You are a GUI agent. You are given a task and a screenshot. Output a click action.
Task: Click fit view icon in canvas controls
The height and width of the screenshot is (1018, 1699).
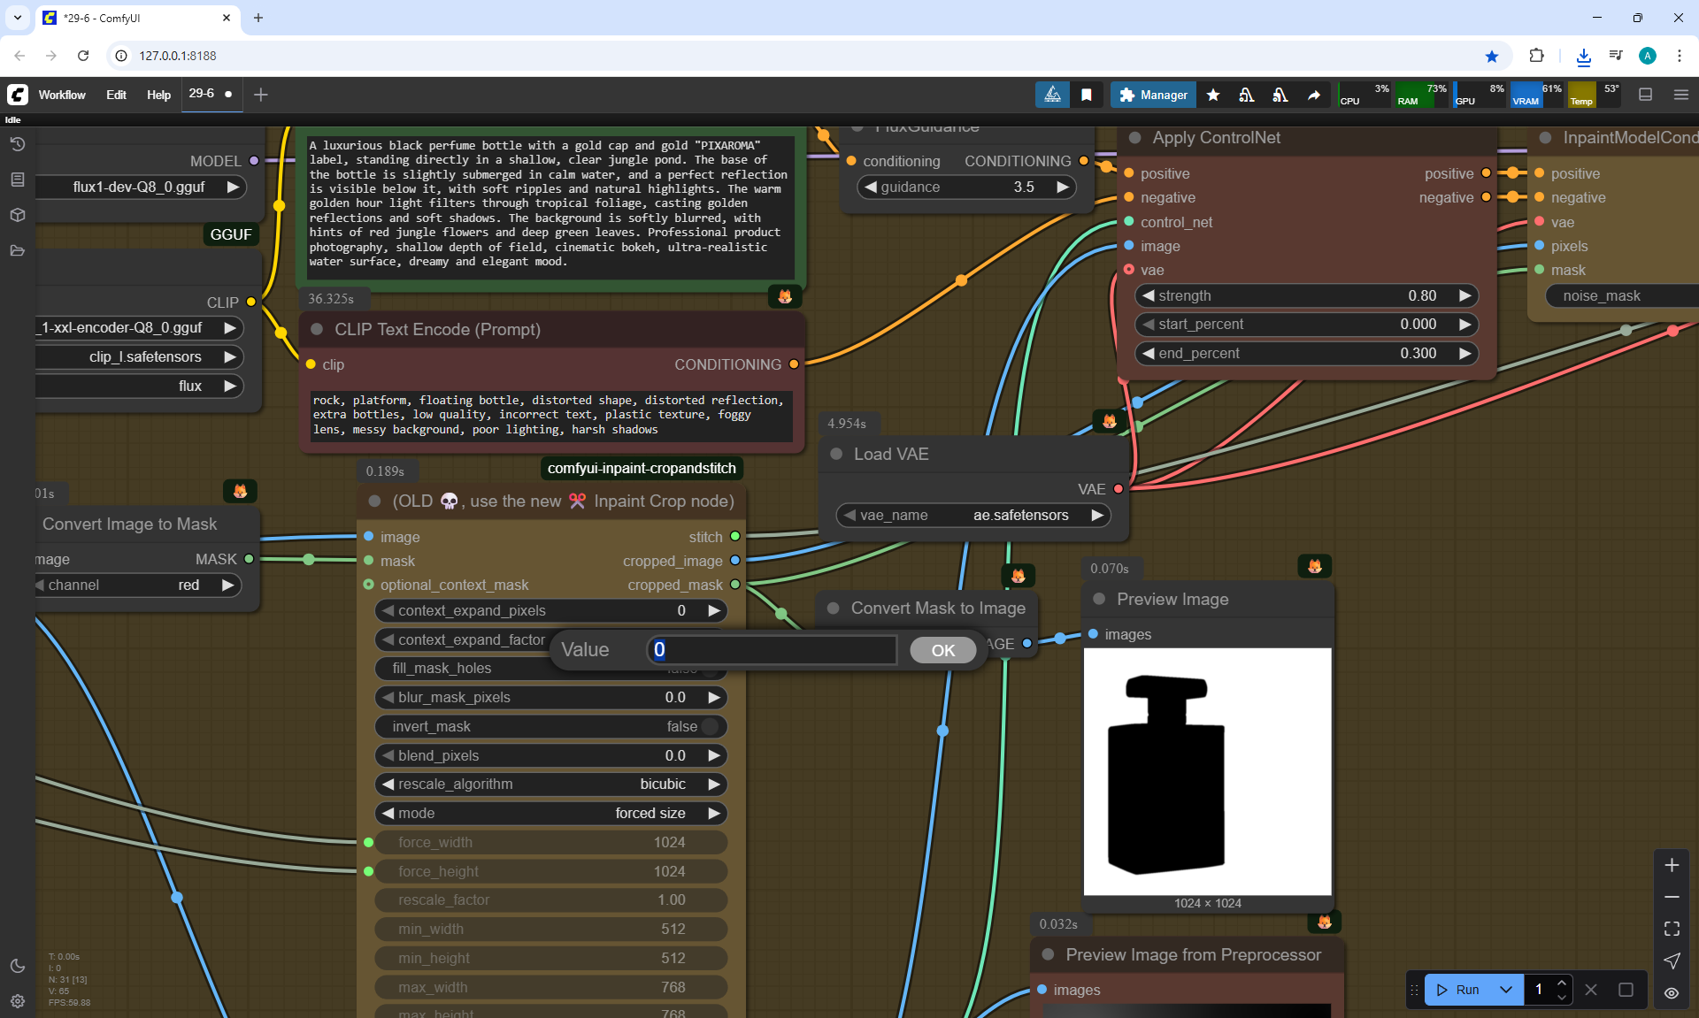tap(1672, 929)
